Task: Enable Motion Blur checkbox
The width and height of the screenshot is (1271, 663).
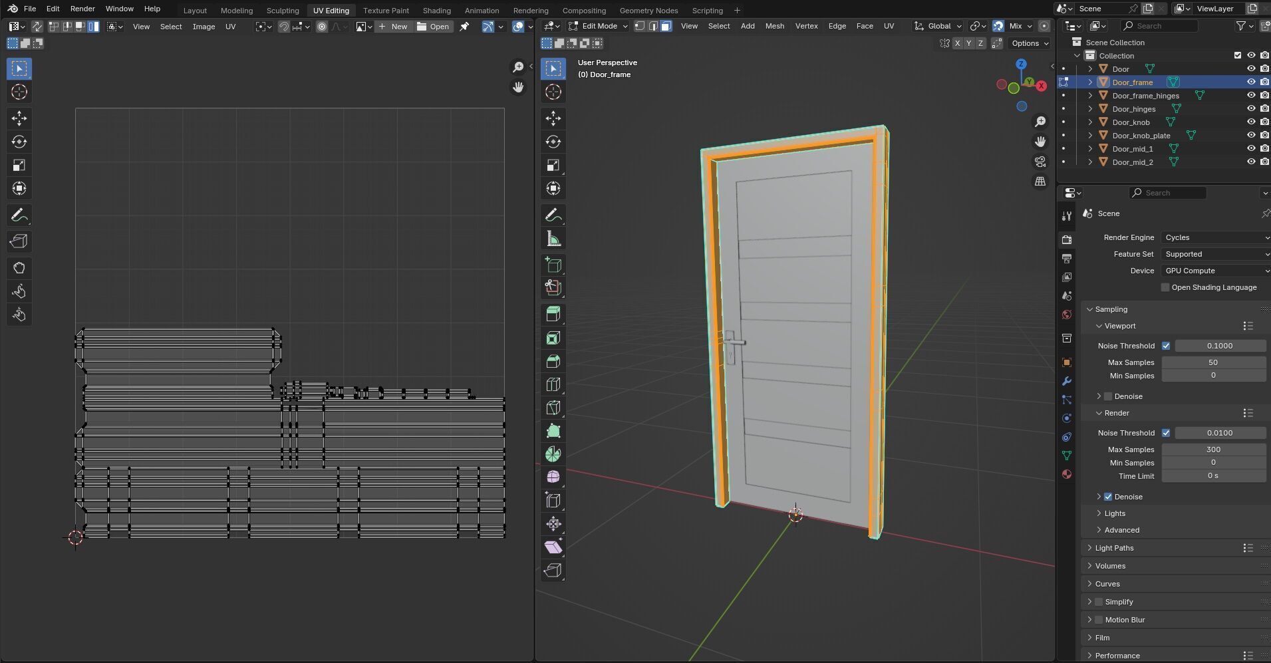Action: point(1099,620)
